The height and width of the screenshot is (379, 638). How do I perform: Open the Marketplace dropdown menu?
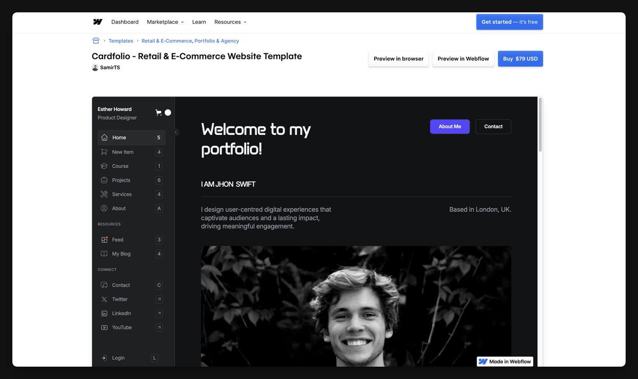coord(165,22)
